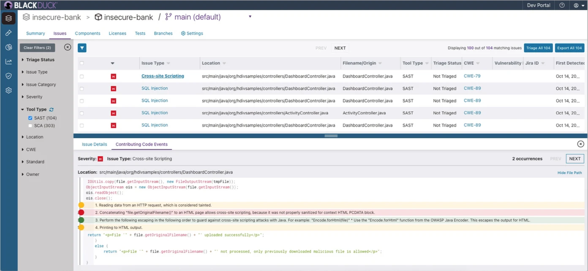Expand the Severity filter section
The width and height of the screenshot is (588, 271).
tap(34, 97)
